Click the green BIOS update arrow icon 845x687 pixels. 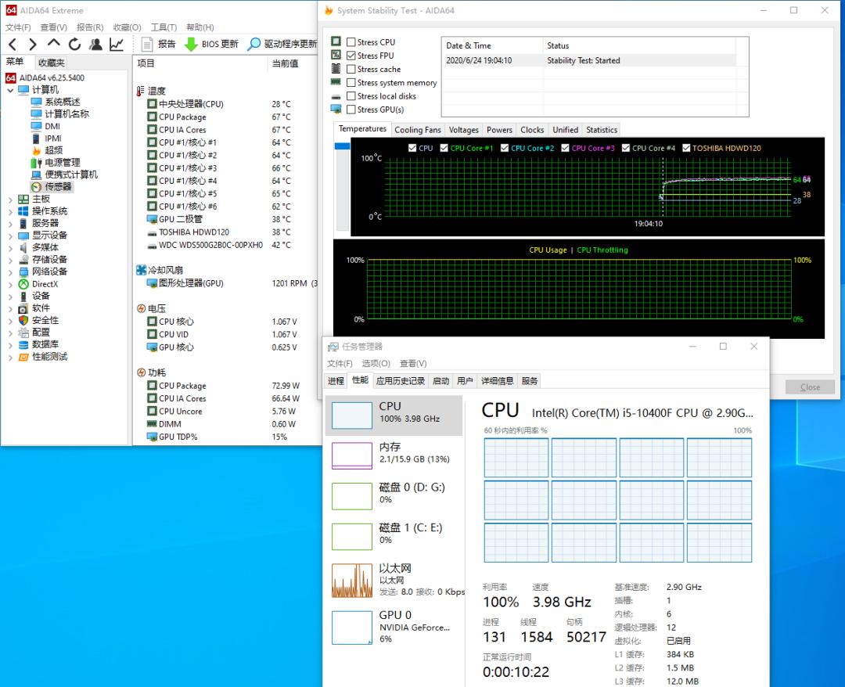[x=191, y=45]
